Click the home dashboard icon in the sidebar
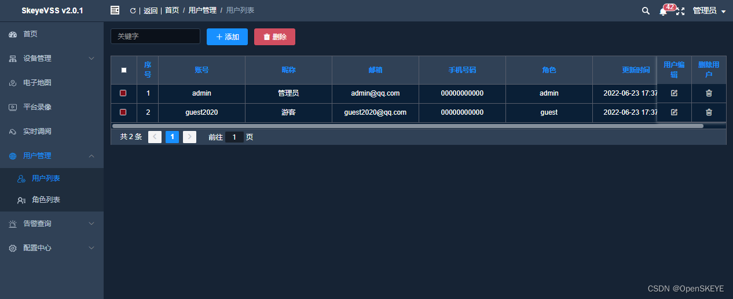Image resolution: width=733 pixels, height=299 pixels. pos(13,34)
